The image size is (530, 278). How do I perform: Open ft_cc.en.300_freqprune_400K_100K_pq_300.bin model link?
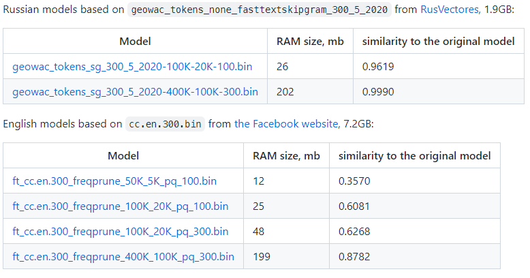123,257
